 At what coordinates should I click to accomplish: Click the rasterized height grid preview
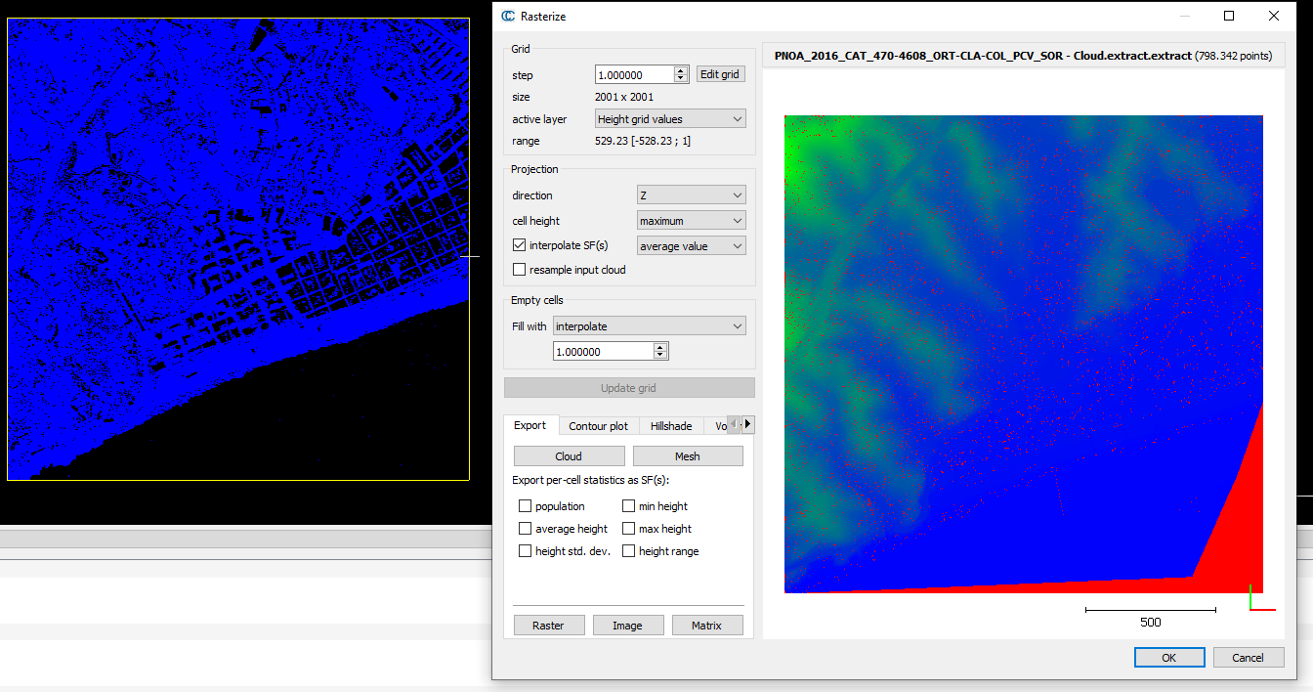pyautogui.click(x=1024, y=354)
